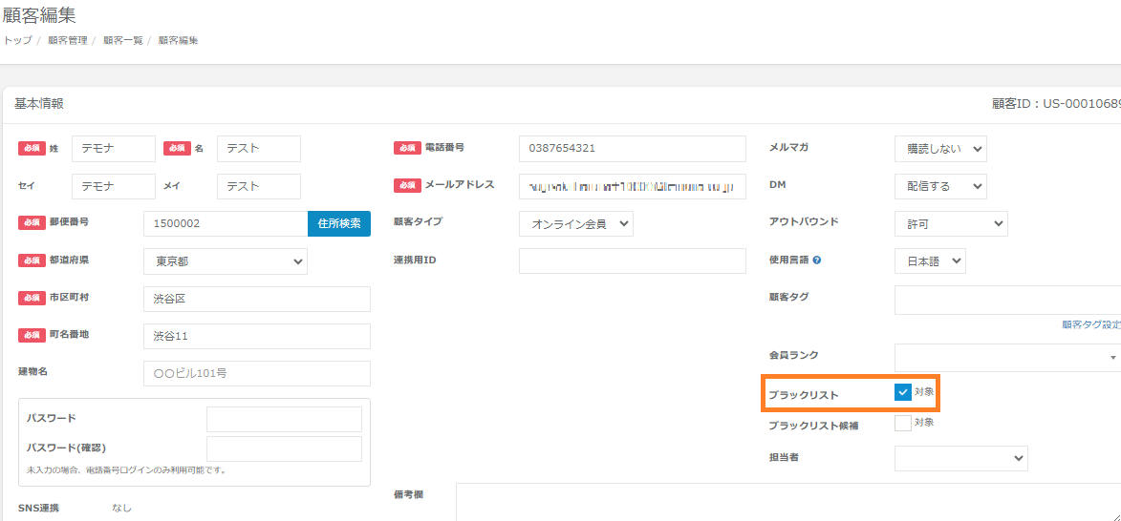Change the DM 配信する dropdown
The height and width of the screenshot is (521, 1121).
(x=940, y=186)
